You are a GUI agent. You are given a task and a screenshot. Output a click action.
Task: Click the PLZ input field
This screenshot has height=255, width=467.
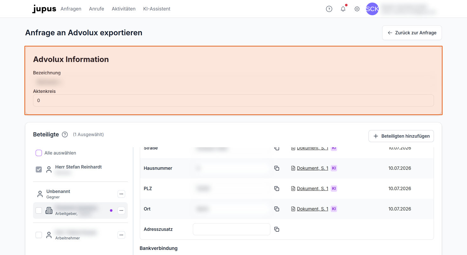[232, 189]
